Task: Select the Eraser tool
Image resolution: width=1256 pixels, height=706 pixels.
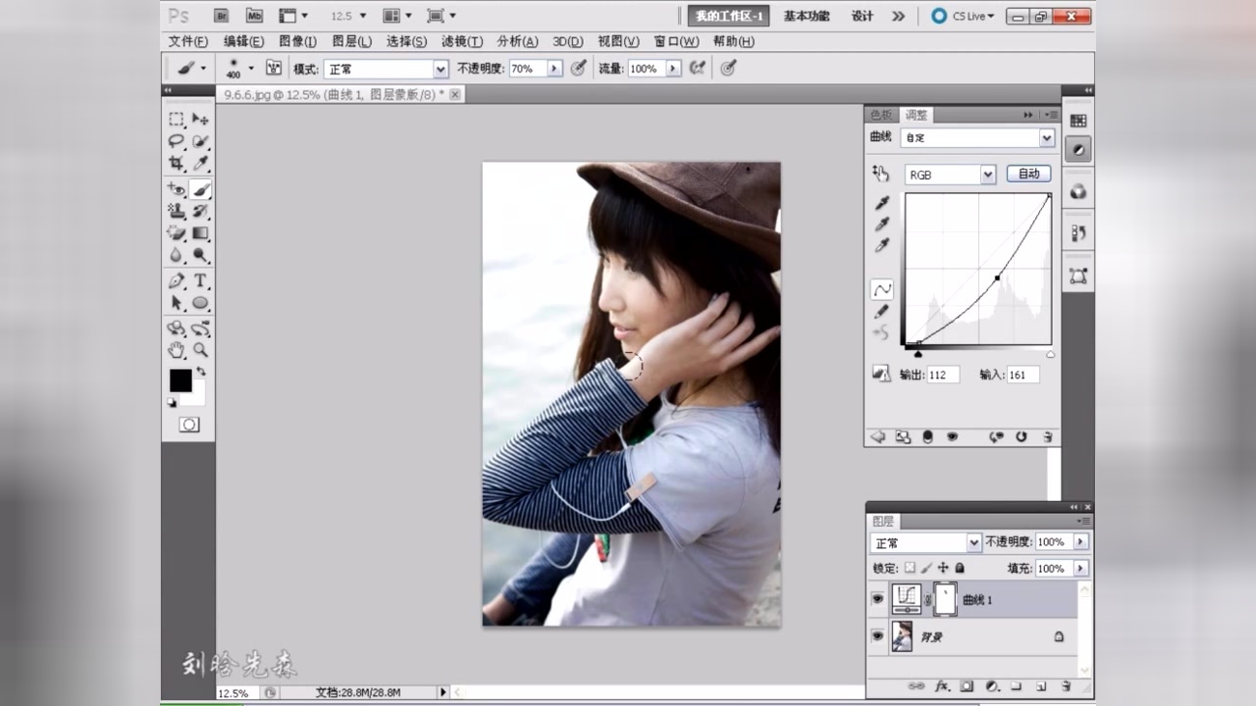Action: pos(176,233)
